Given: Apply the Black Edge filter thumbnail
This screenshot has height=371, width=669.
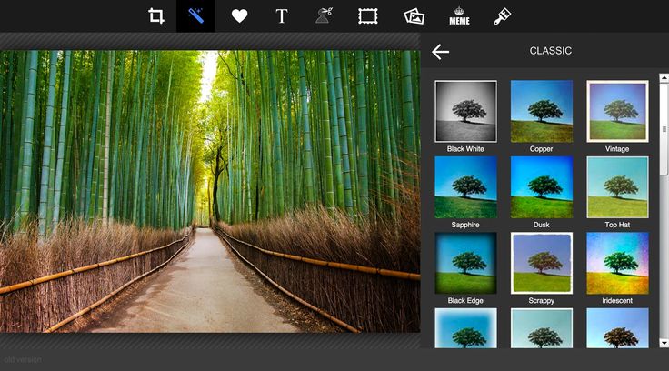Looking at the screenshot, I should pos(465,263).
